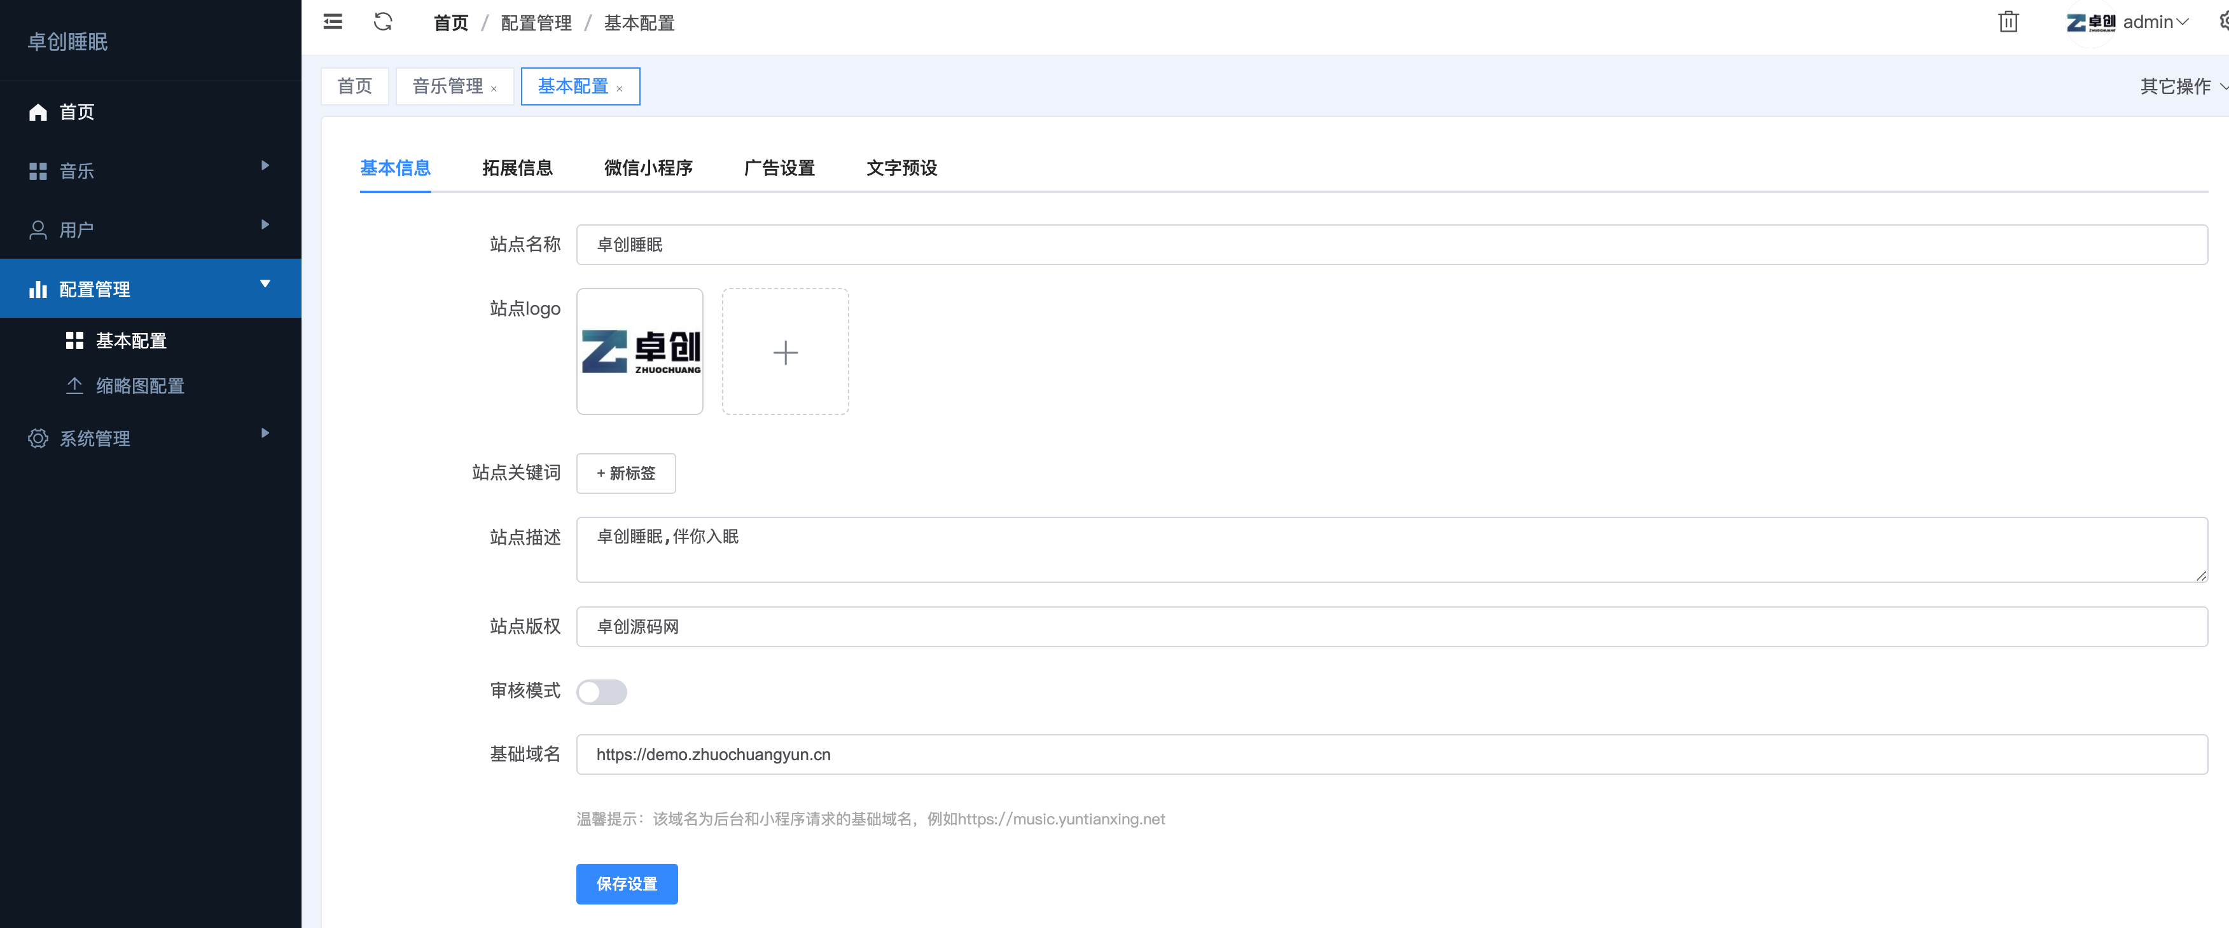Click the refresh icon in top bar

(382, 22)
